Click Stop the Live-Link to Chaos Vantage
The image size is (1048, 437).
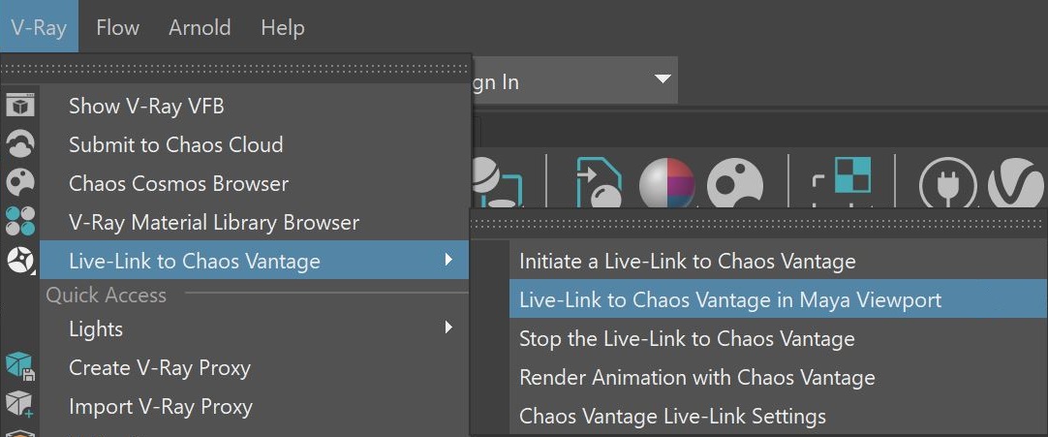778,338
